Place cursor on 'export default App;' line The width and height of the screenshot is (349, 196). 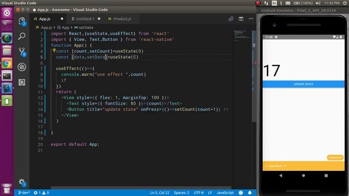pyautogui.click(x=75, y=144)
